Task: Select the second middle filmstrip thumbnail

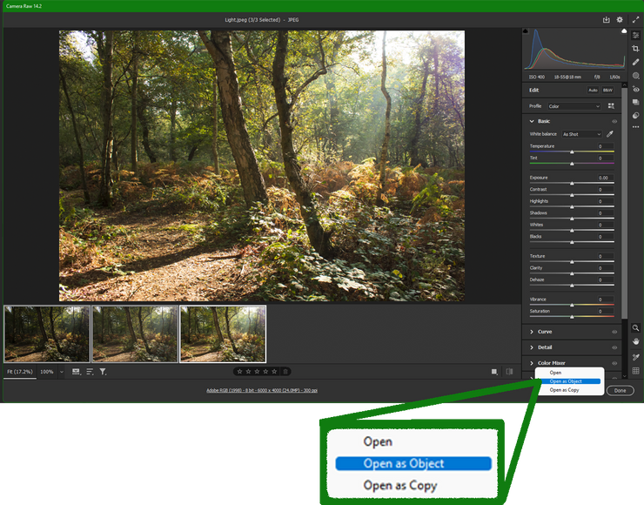Action: 135,333
